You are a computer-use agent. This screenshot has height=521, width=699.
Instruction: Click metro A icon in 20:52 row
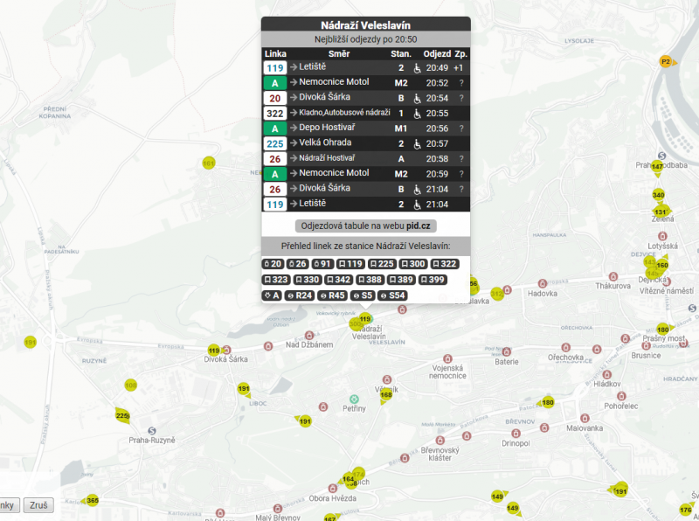pyautogui.click(x=275, y=83)
